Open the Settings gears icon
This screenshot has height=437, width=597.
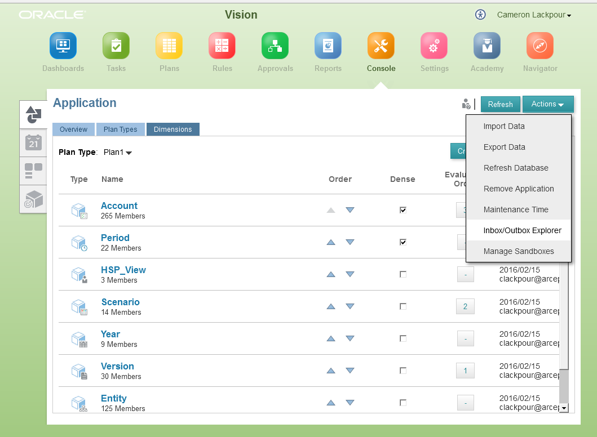coord(434,46)
